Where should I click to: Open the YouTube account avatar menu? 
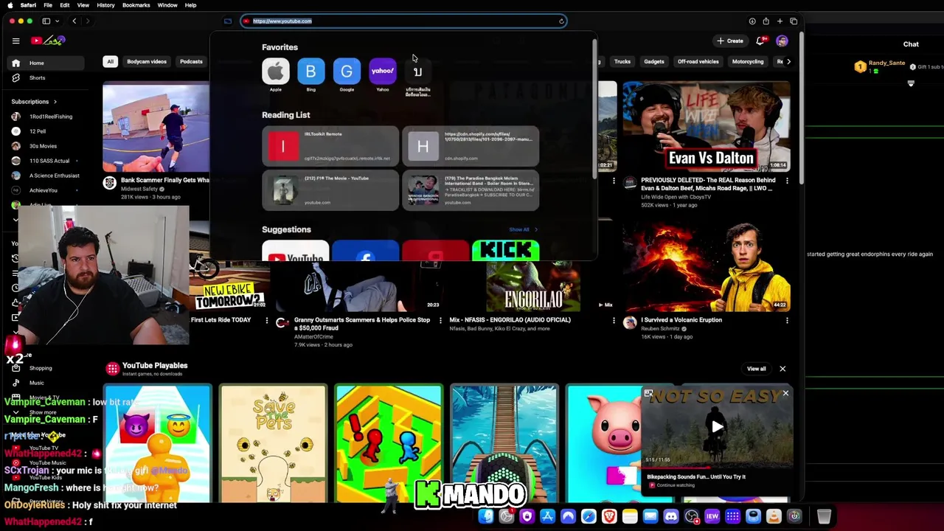782,41
